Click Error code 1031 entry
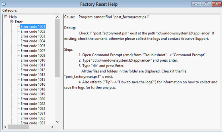222x132 pixels. point(33,113)
